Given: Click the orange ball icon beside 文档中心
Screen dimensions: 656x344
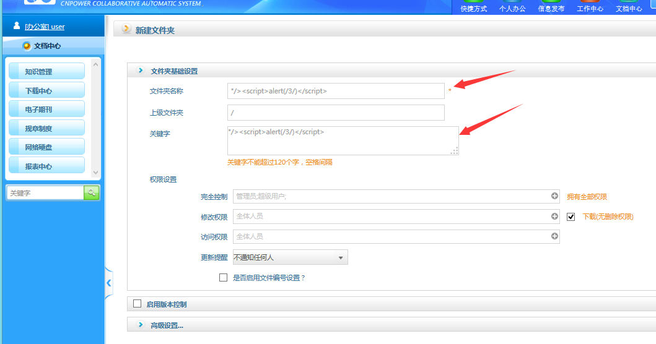Looking at the screenshot, I should pyautogui.click(x=27, y=46).
